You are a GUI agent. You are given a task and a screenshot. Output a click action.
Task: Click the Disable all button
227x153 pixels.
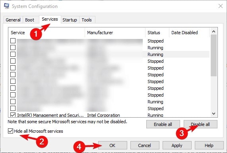click(200, 124)
